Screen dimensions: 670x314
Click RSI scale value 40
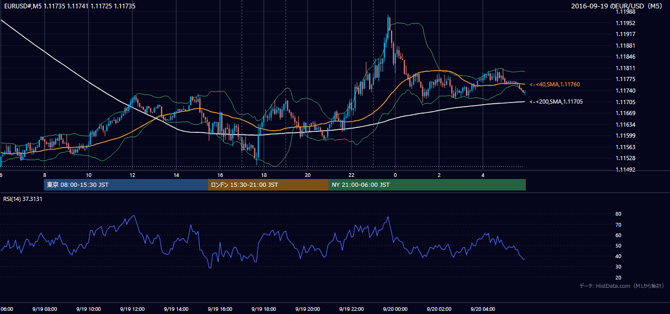[x=618, y=256]
